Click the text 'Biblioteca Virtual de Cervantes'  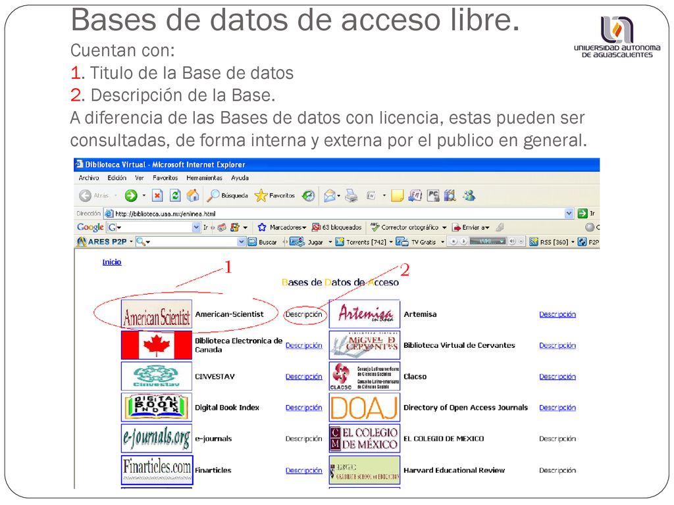click(x=459, y=345)
